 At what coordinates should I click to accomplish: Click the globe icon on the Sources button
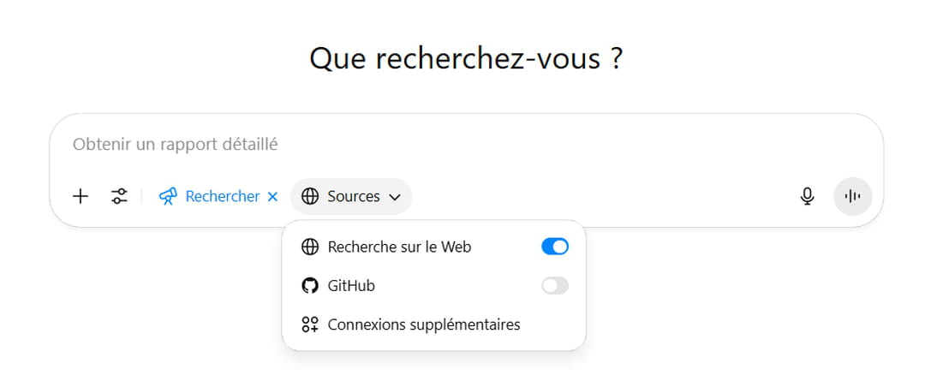(310, 196)
